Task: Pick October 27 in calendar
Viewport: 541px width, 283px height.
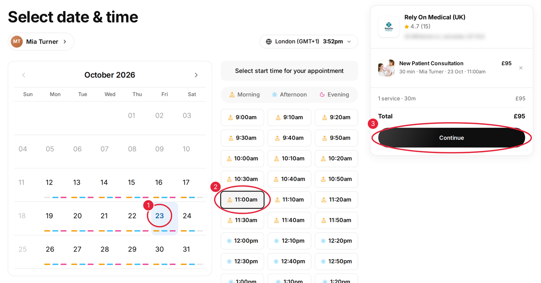Action: click(x=77, y=249)
